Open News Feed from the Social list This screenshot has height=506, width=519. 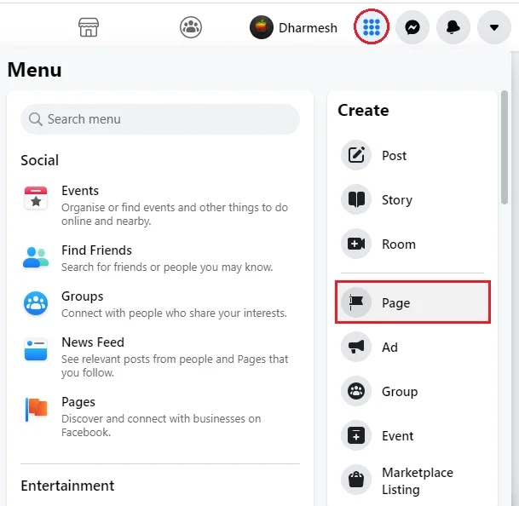point(160,357)
